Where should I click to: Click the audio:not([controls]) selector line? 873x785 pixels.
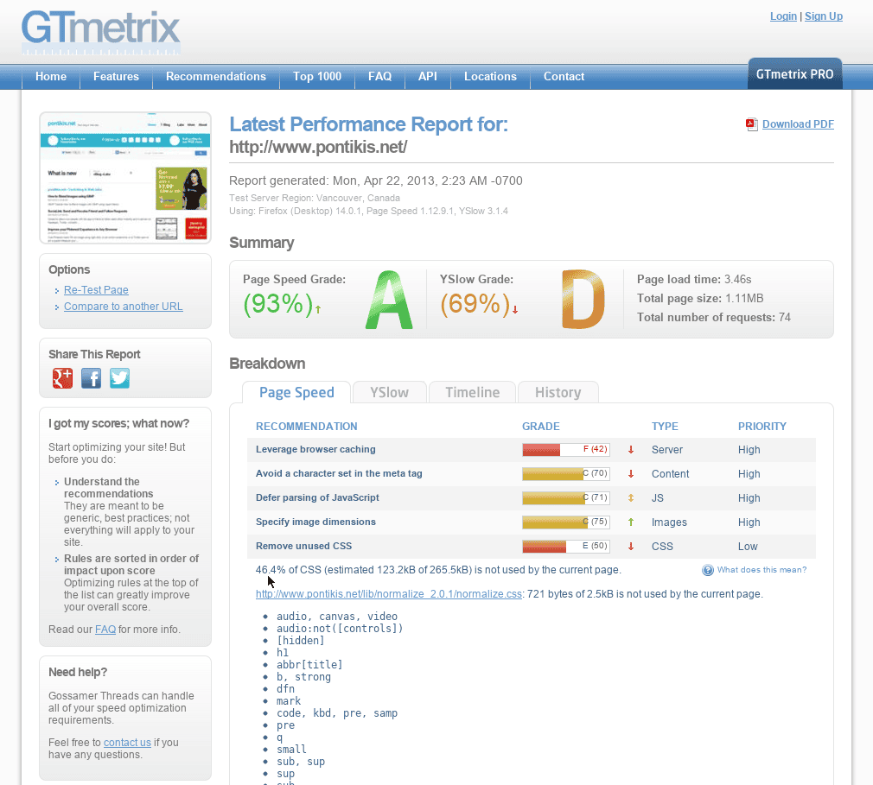[x=340, y=628]
